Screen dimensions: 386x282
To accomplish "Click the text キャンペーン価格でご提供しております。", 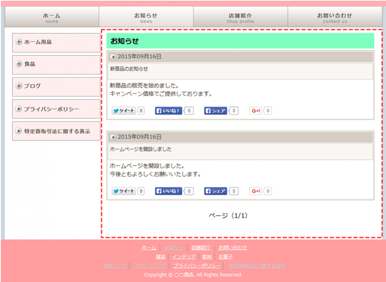I will click(x=161, y=94).
